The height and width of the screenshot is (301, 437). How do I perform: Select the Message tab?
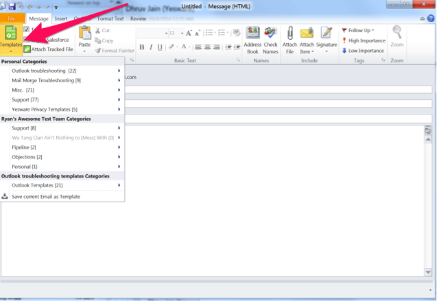[x=38, y=19]
